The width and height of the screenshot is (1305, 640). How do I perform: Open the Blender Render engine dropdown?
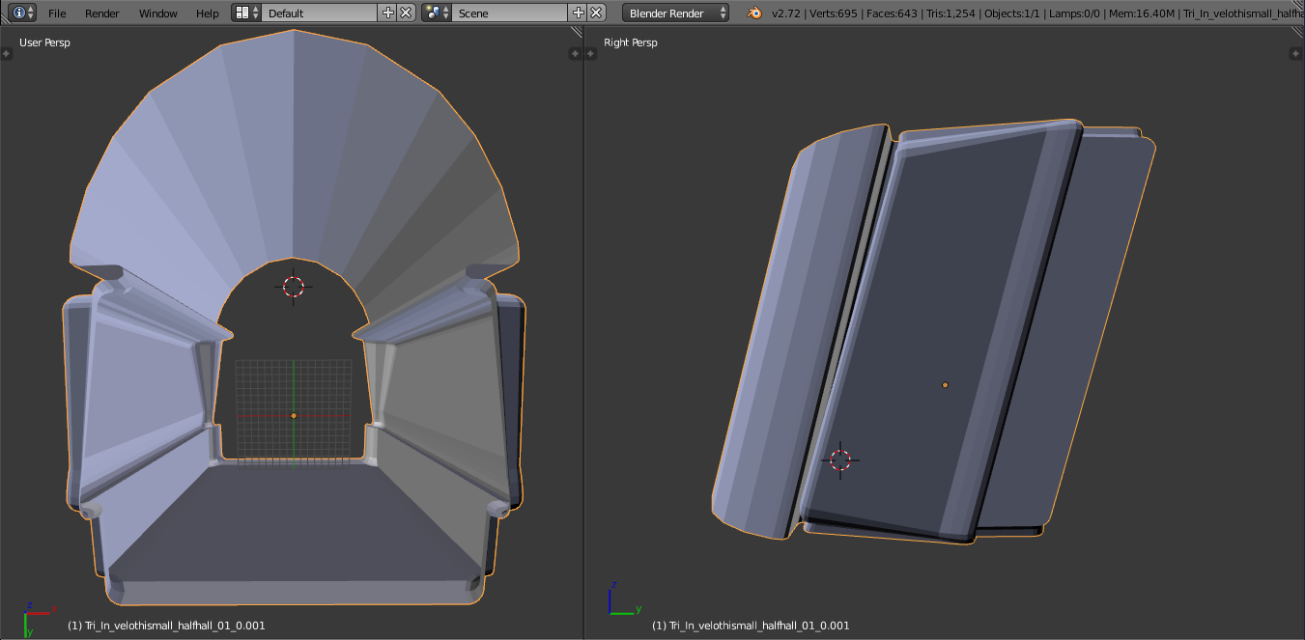click(x=676, y=13)
